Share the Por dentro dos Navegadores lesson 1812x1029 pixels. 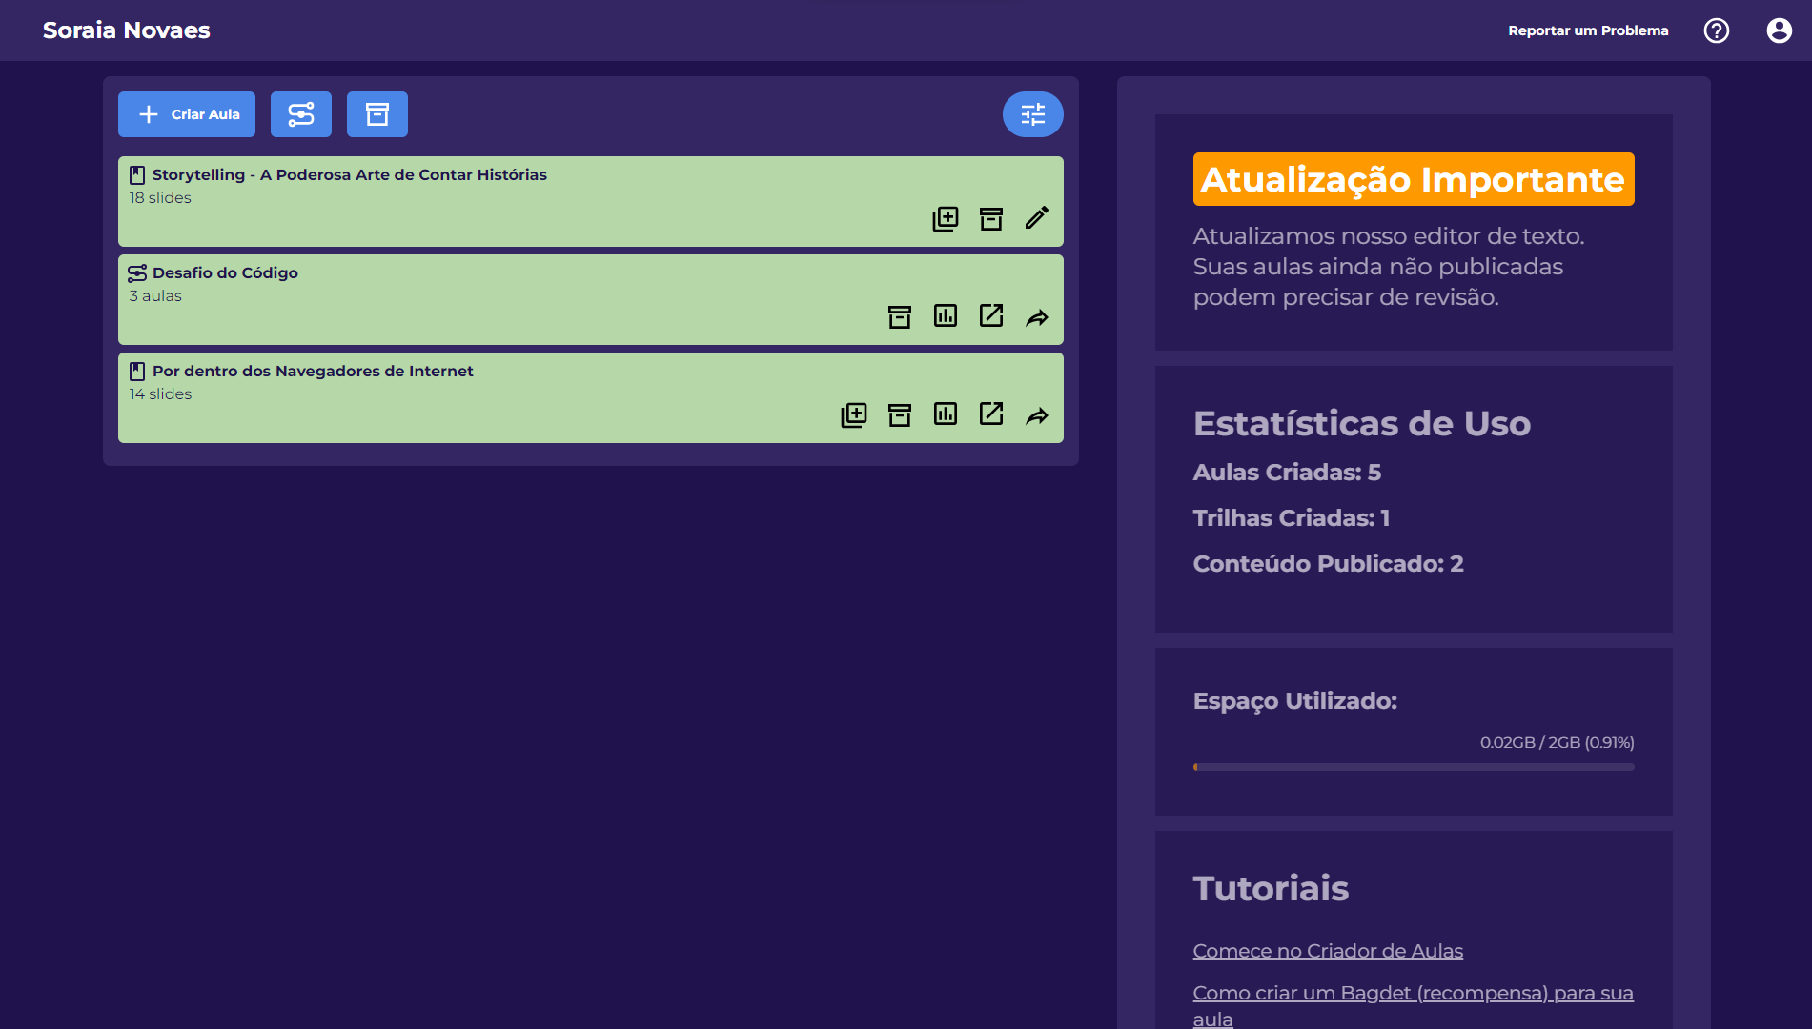[1037, 416]
